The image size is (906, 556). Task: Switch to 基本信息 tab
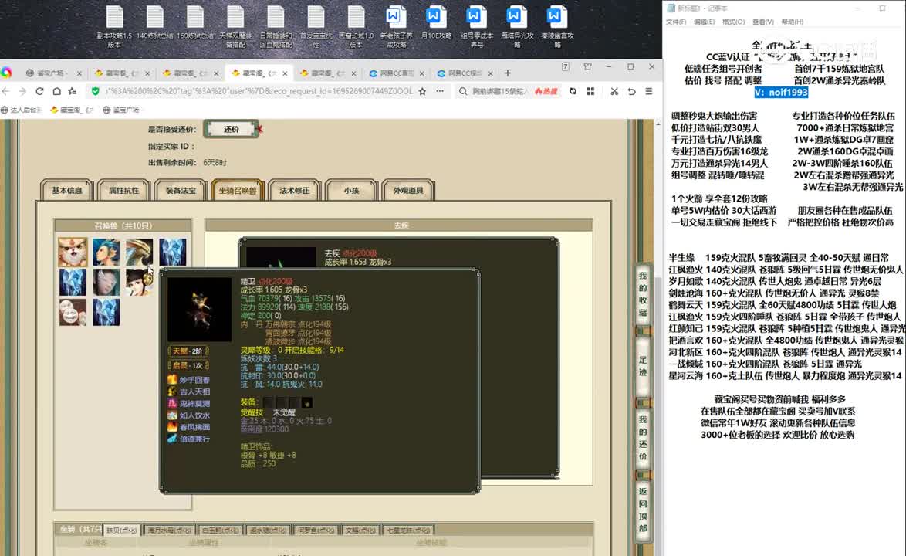point(67,190)
